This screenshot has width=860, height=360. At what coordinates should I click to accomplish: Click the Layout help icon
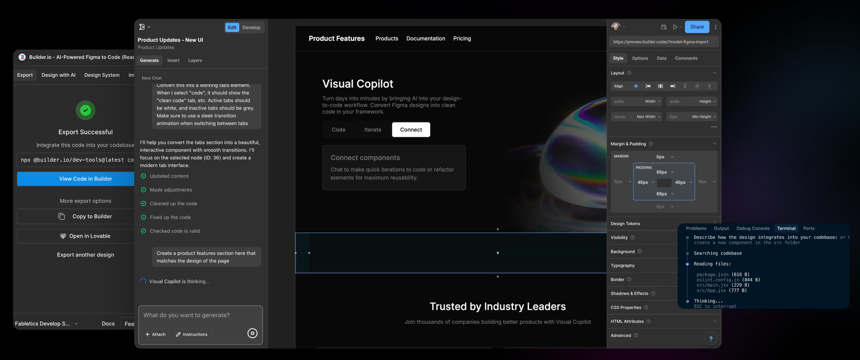click(629, 73)
